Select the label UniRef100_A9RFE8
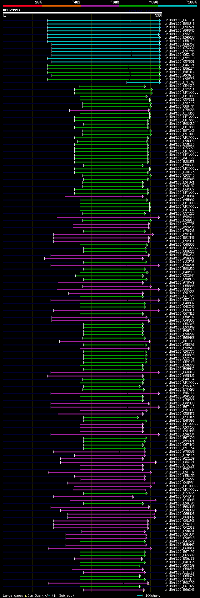200x598 pixels. click(179, 79)
